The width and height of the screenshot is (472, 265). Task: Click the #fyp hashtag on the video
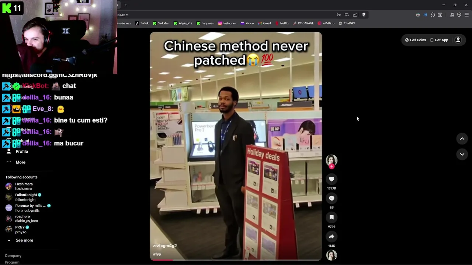(x=157, y=254)
